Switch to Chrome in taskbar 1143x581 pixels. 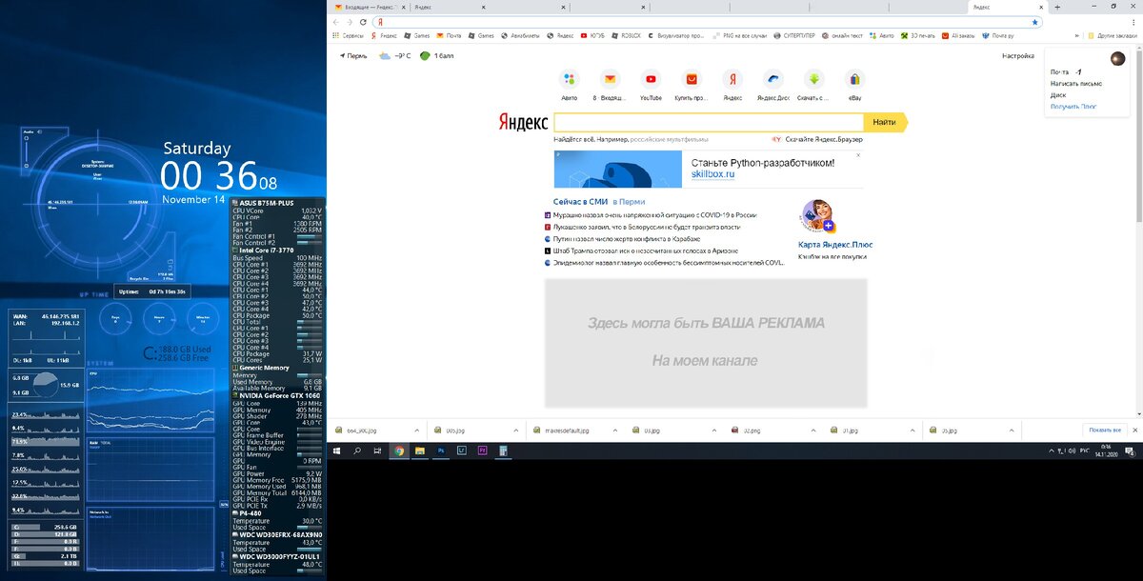click(x=399, y=451)
